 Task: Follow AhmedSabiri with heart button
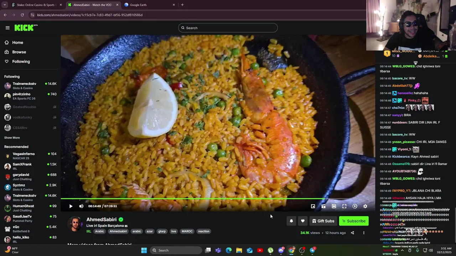[303, 221]
